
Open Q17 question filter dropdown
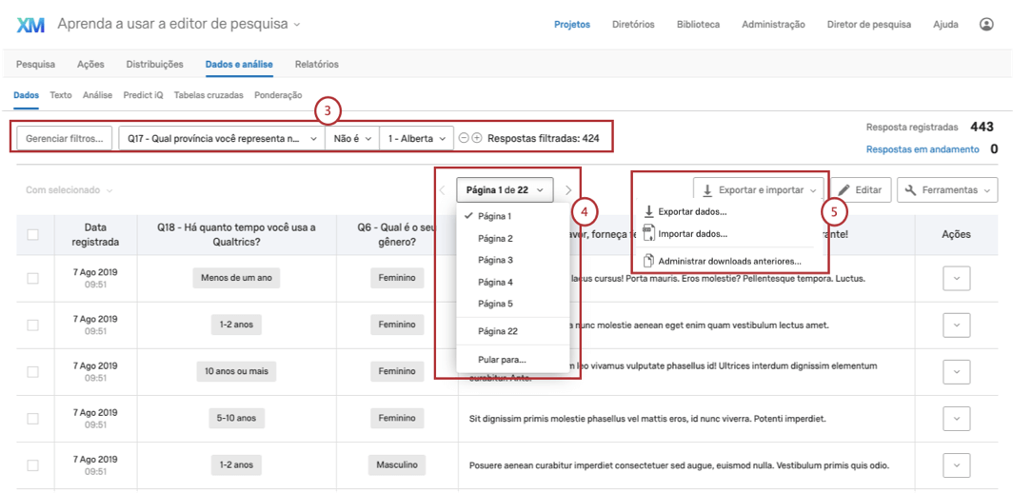[x=222, y=138]
